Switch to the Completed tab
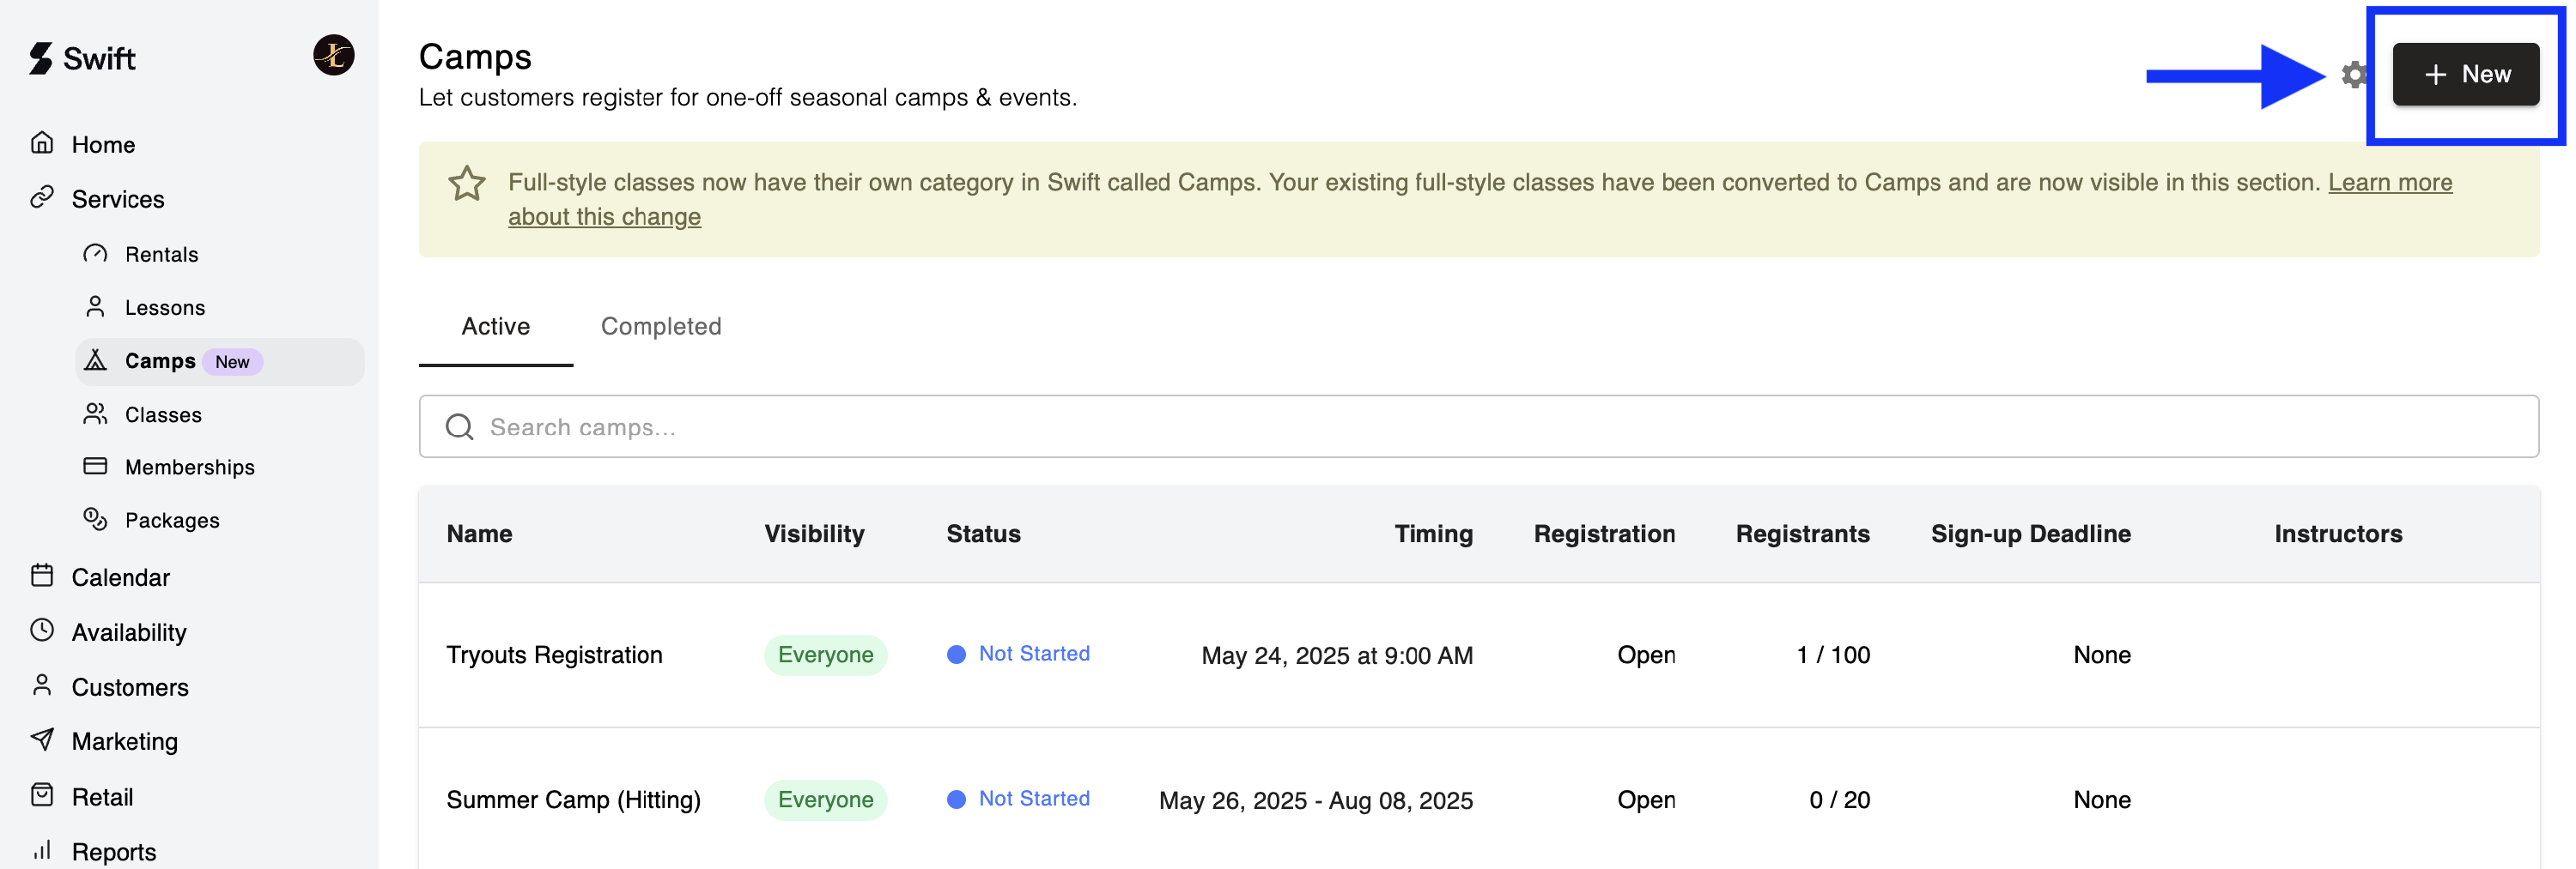This screenshot has height=869, width=2576. [x=660, y=327]
